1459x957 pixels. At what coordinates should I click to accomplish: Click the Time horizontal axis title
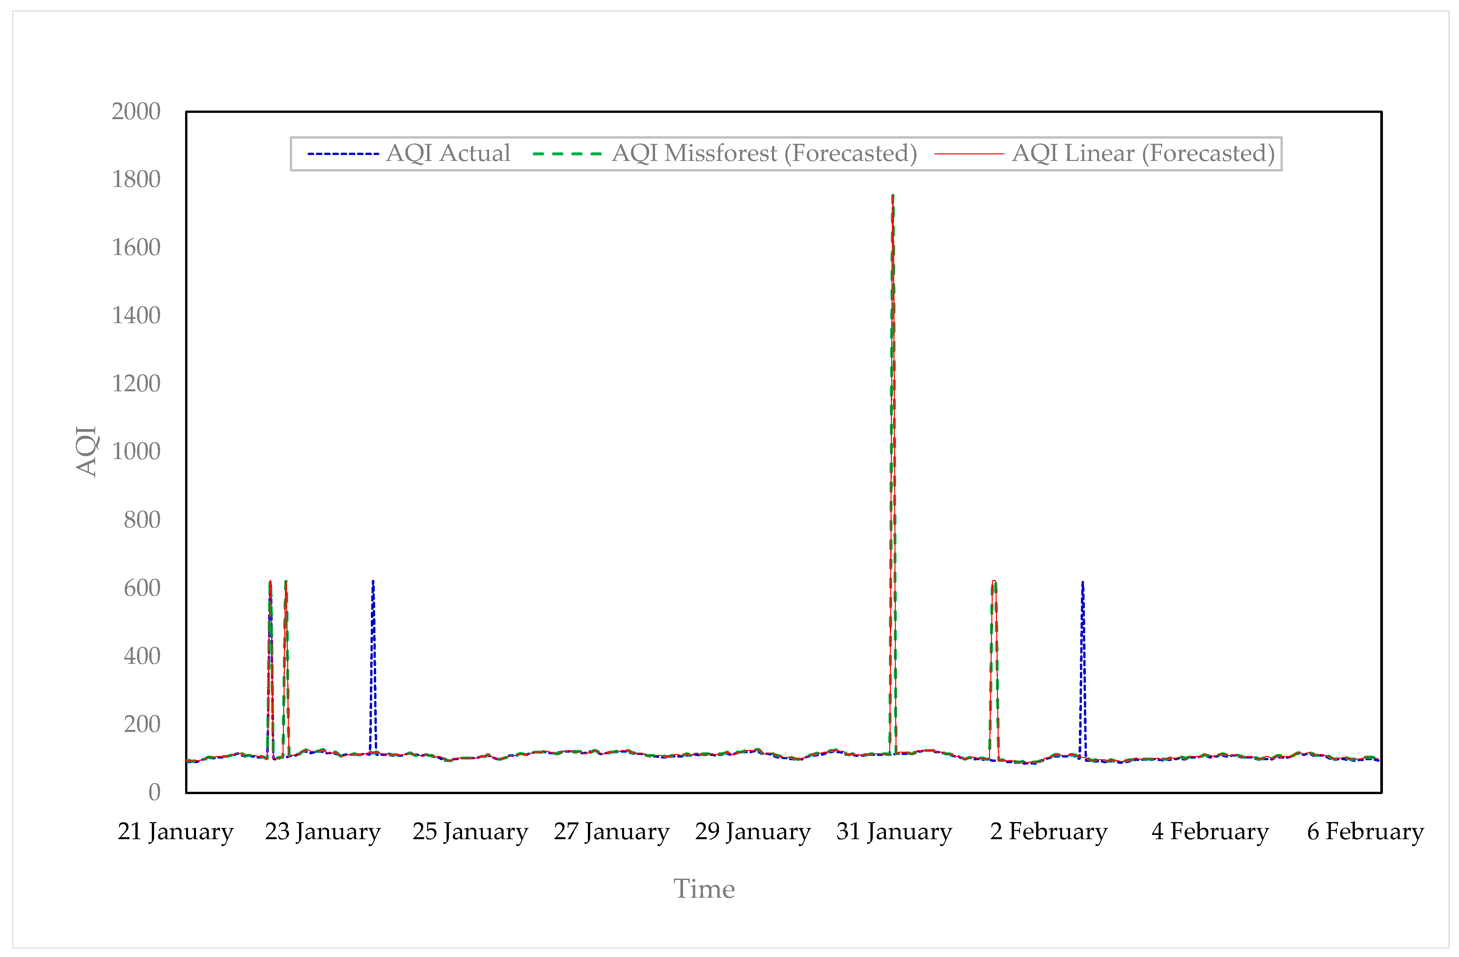click(x=704, y=889)
